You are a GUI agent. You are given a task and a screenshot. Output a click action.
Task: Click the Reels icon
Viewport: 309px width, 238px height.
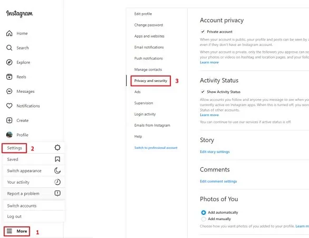[9, 77]
